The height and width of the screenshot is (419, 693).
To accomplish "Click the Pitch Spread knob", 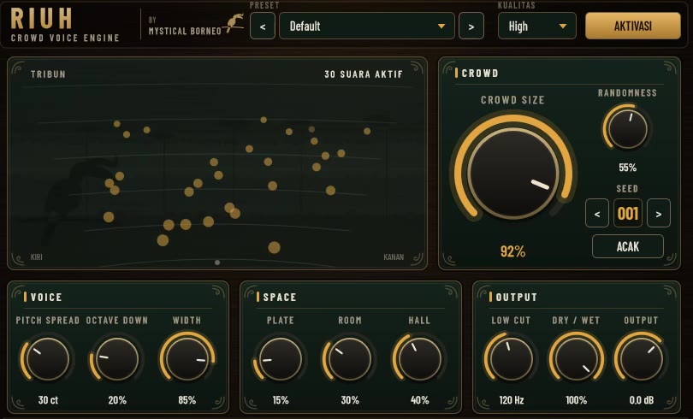I will (48, 359).
